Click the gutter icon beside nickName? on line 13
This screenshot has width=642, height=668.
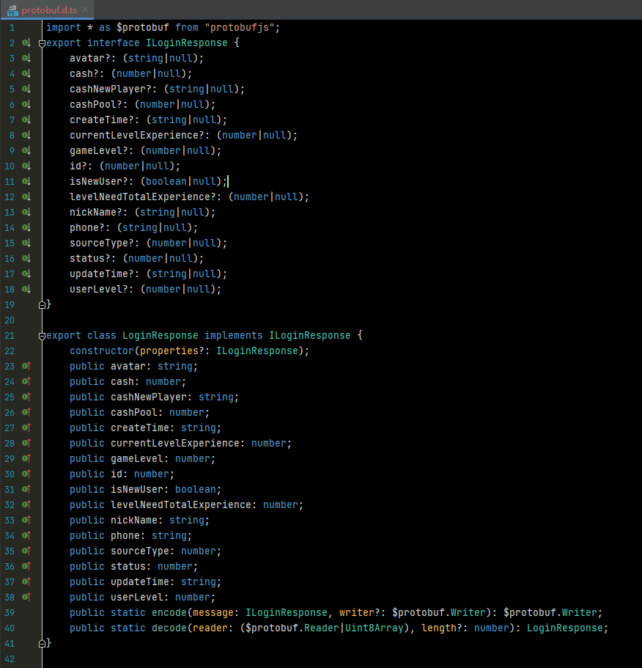[x=26, y=212]
